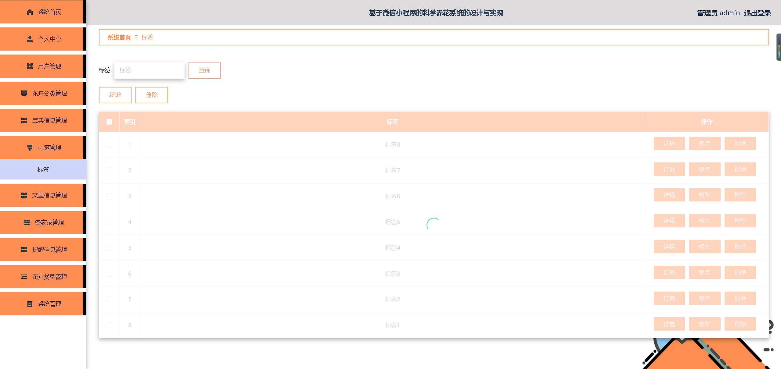Click the 查询 search button
781x369 pixels.
(x=204, y=70)
